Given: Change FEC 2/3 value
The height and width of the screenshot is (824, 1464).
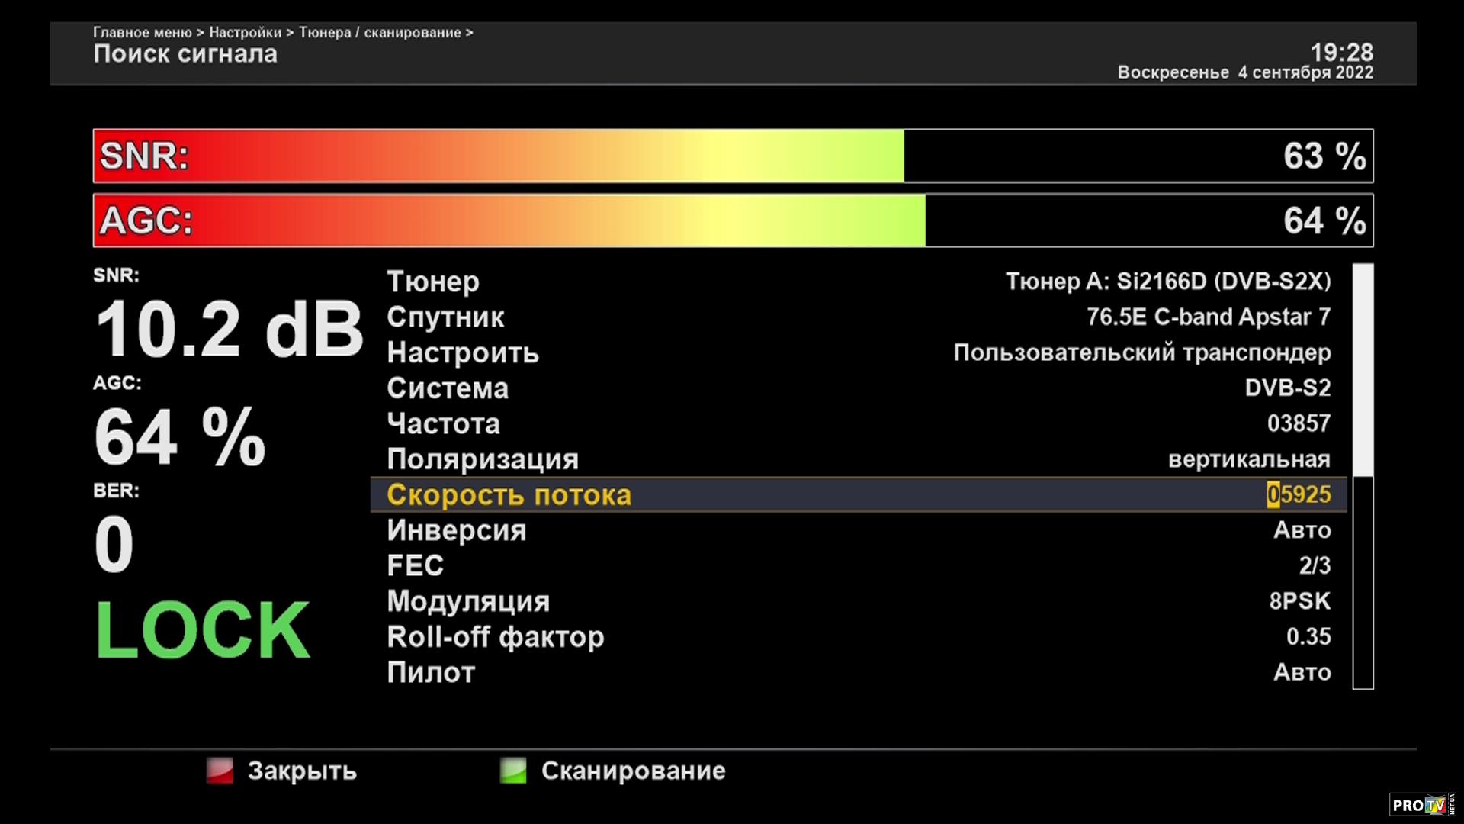Looking at the screenshot, I should 1315,565.
